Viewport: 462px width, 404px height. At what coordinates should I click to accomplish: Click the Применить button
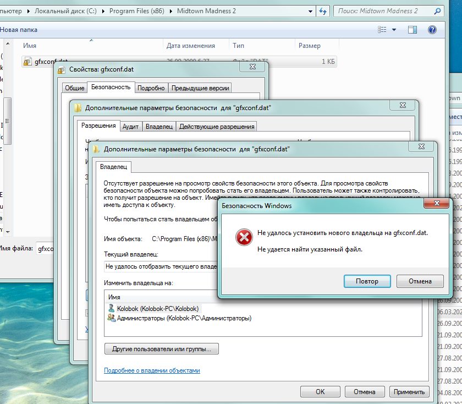(409, 391)
